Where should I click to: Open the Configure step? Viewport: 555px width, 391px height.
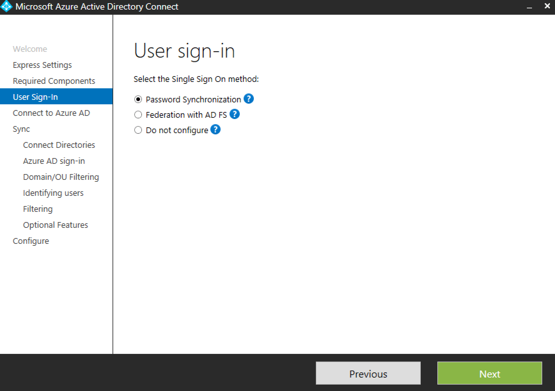pyautogui.click(x=31, y=241)
